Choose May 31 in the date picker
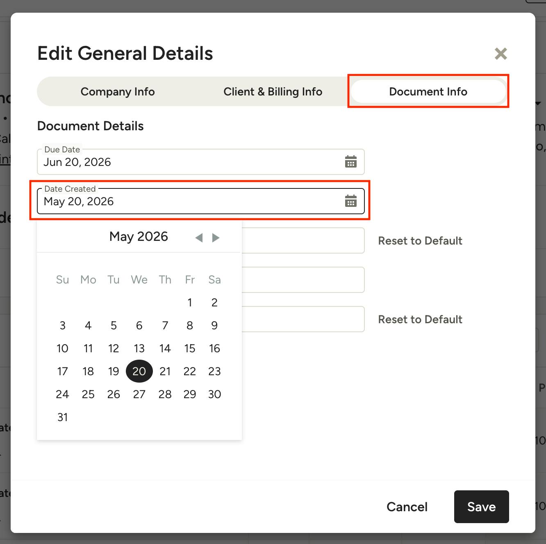The image size is (546, 544). (63, 417)
